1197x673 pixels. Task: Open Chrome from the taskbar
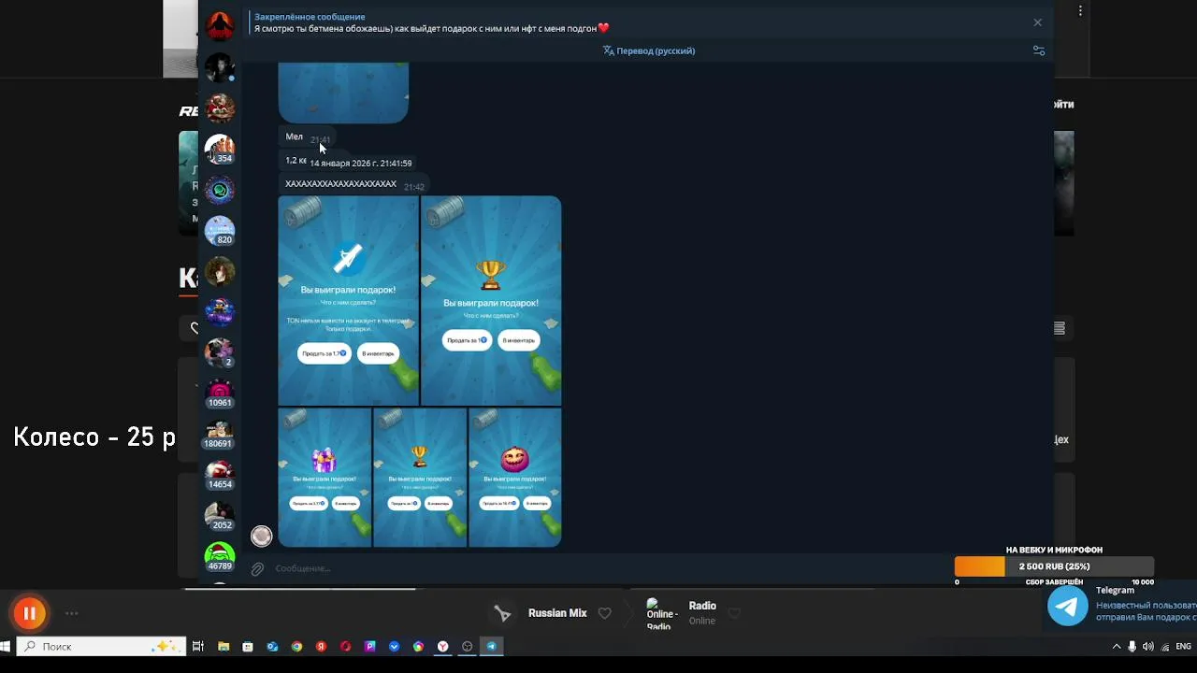click(x=296, y=646)
